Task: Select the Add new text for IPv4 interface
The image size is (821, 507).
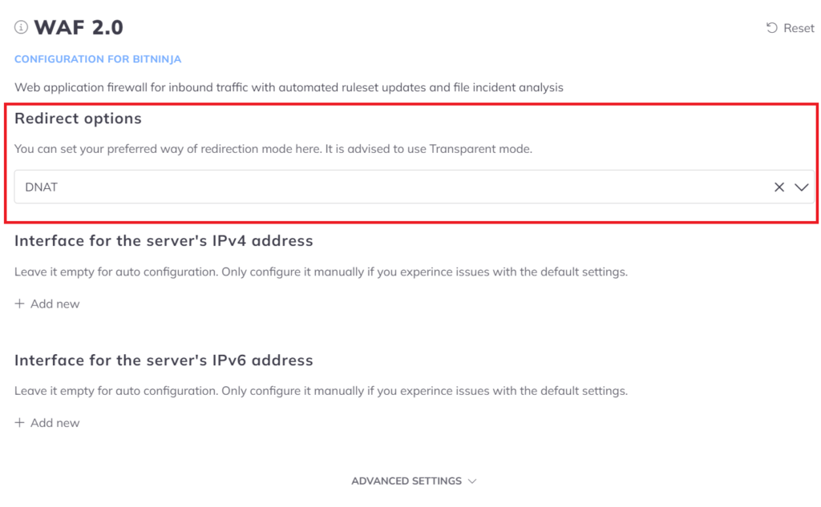Action: [55, 304]
